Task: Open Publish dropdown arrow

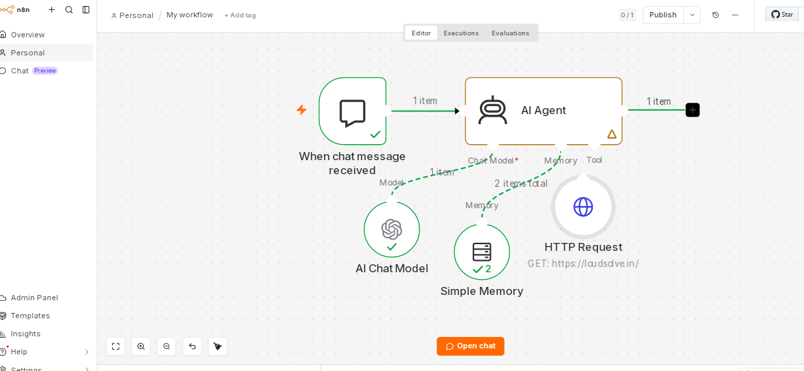Action: (x=692, y=15)
